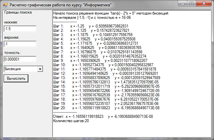Select the 'Шаг 1:' result row
This screenshot has width=214, height=140.
coord(91,26)
